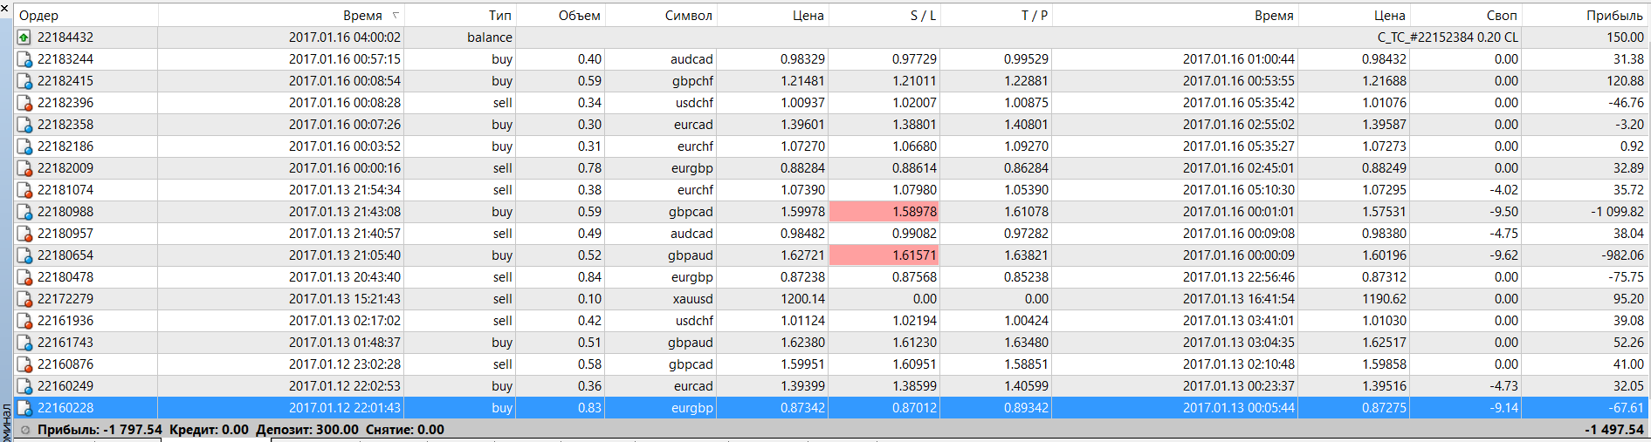
Task: Click the order icon beside highlighted 22160228
Action: click(x=24, y=408)
